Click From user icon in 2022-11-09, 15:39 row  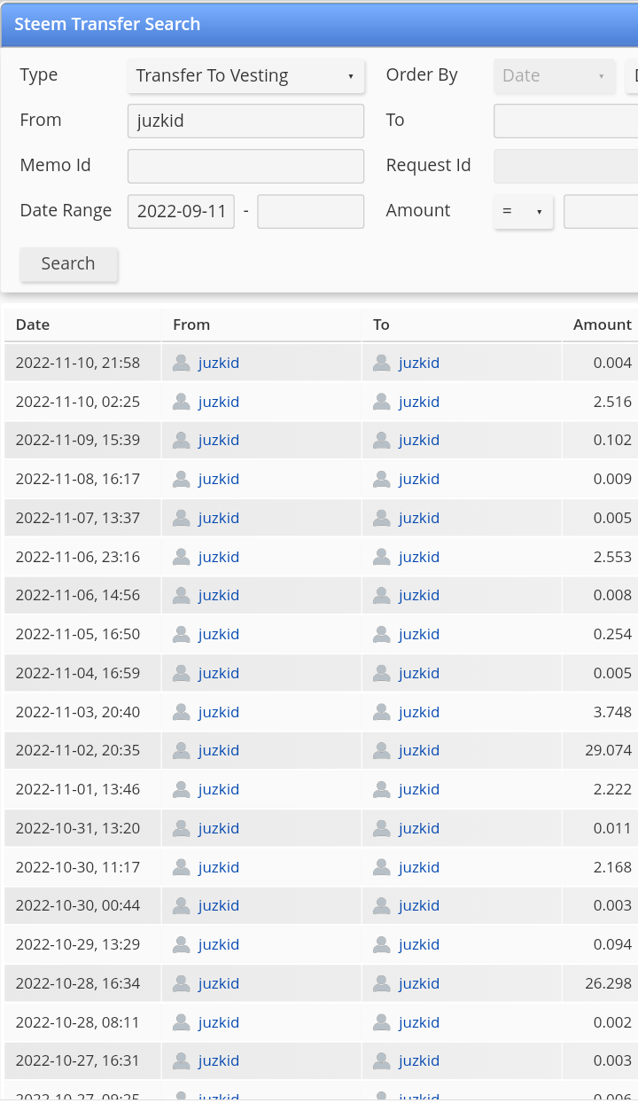(x=182, y=440)
